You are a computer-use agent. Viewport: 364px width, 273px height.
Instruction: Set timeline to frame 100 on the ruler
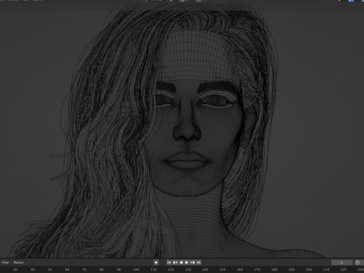pyautogui.click(x=136, y=269)
